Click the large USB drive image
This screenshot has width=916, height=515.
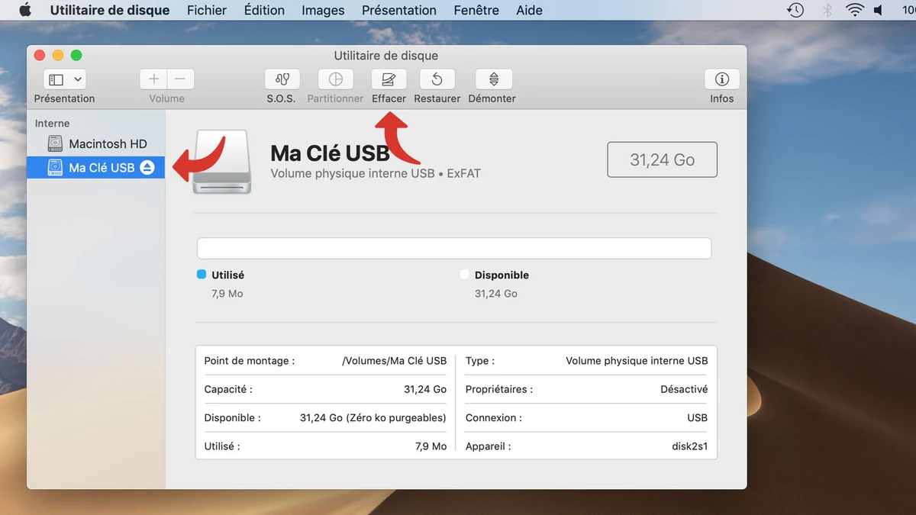coord(222,161)
